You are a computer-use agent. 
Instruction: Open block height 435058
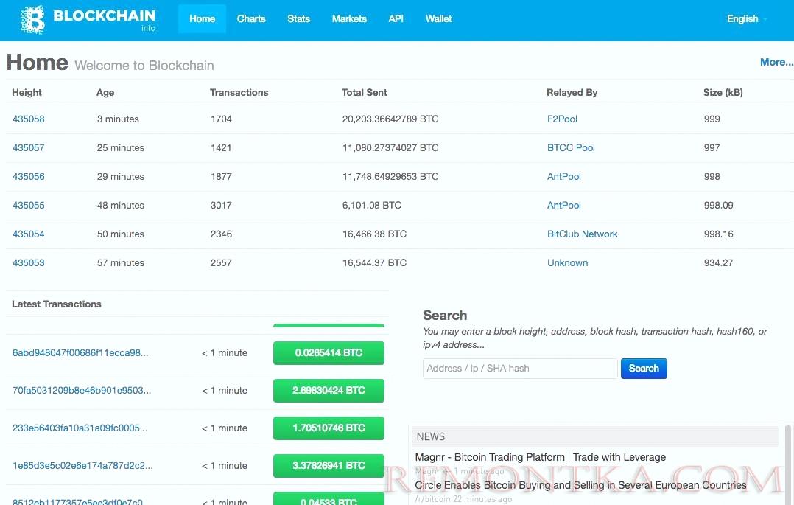pos(28,119)
